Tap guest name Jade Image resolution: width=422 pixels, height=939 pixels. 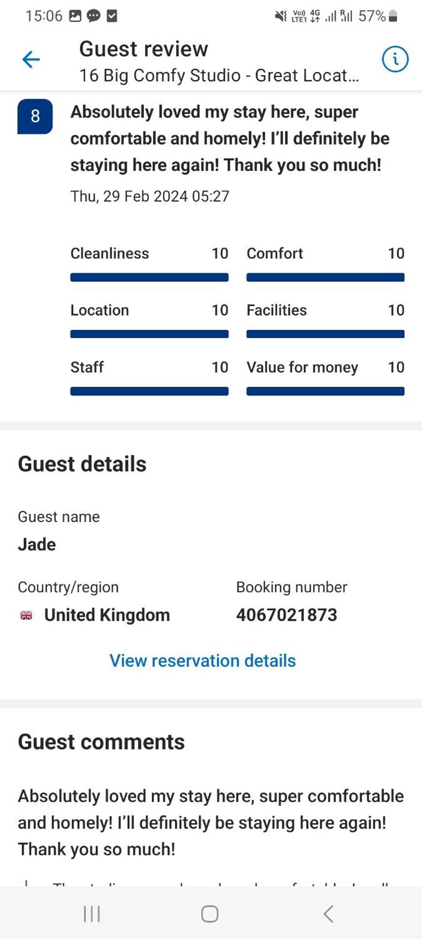pyautogui.click(x=37, y=545)
